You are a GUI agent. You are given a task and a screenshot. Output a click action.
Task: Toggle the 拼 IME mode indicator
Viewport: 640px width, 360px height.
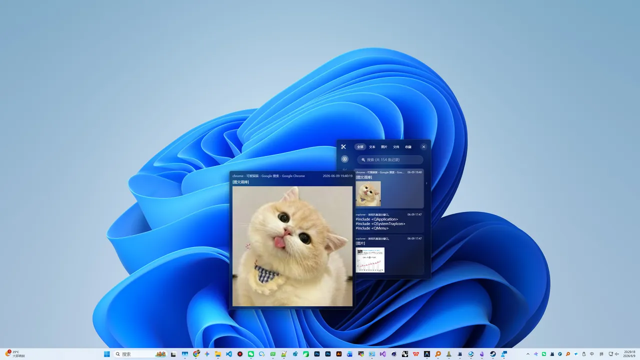(601, 354)
